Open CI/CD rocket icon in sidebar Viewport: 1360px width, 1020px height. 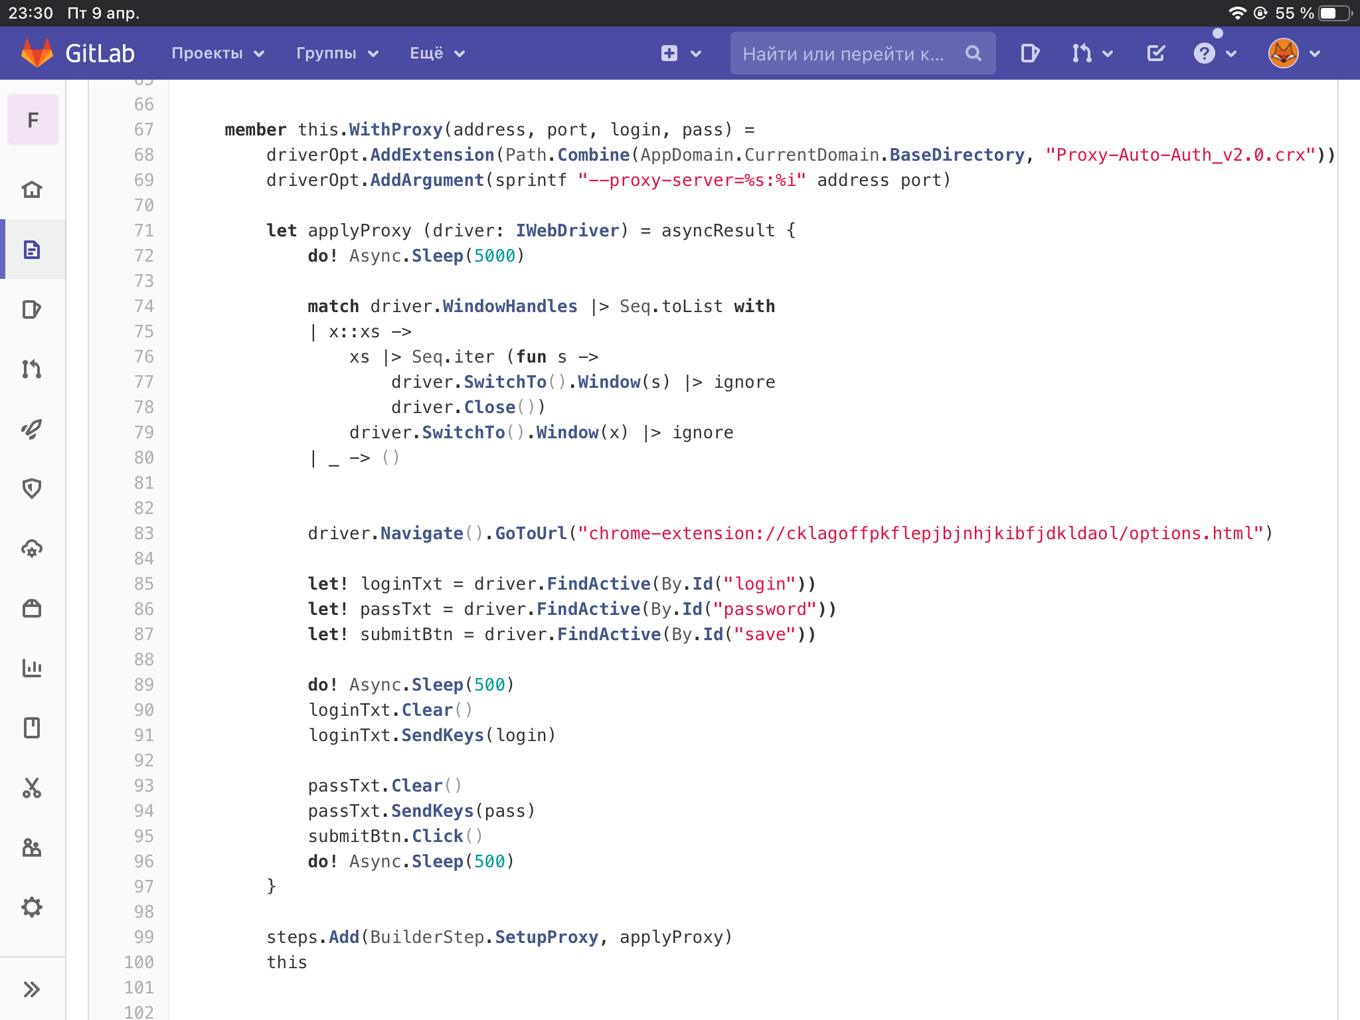click(32, 429)
